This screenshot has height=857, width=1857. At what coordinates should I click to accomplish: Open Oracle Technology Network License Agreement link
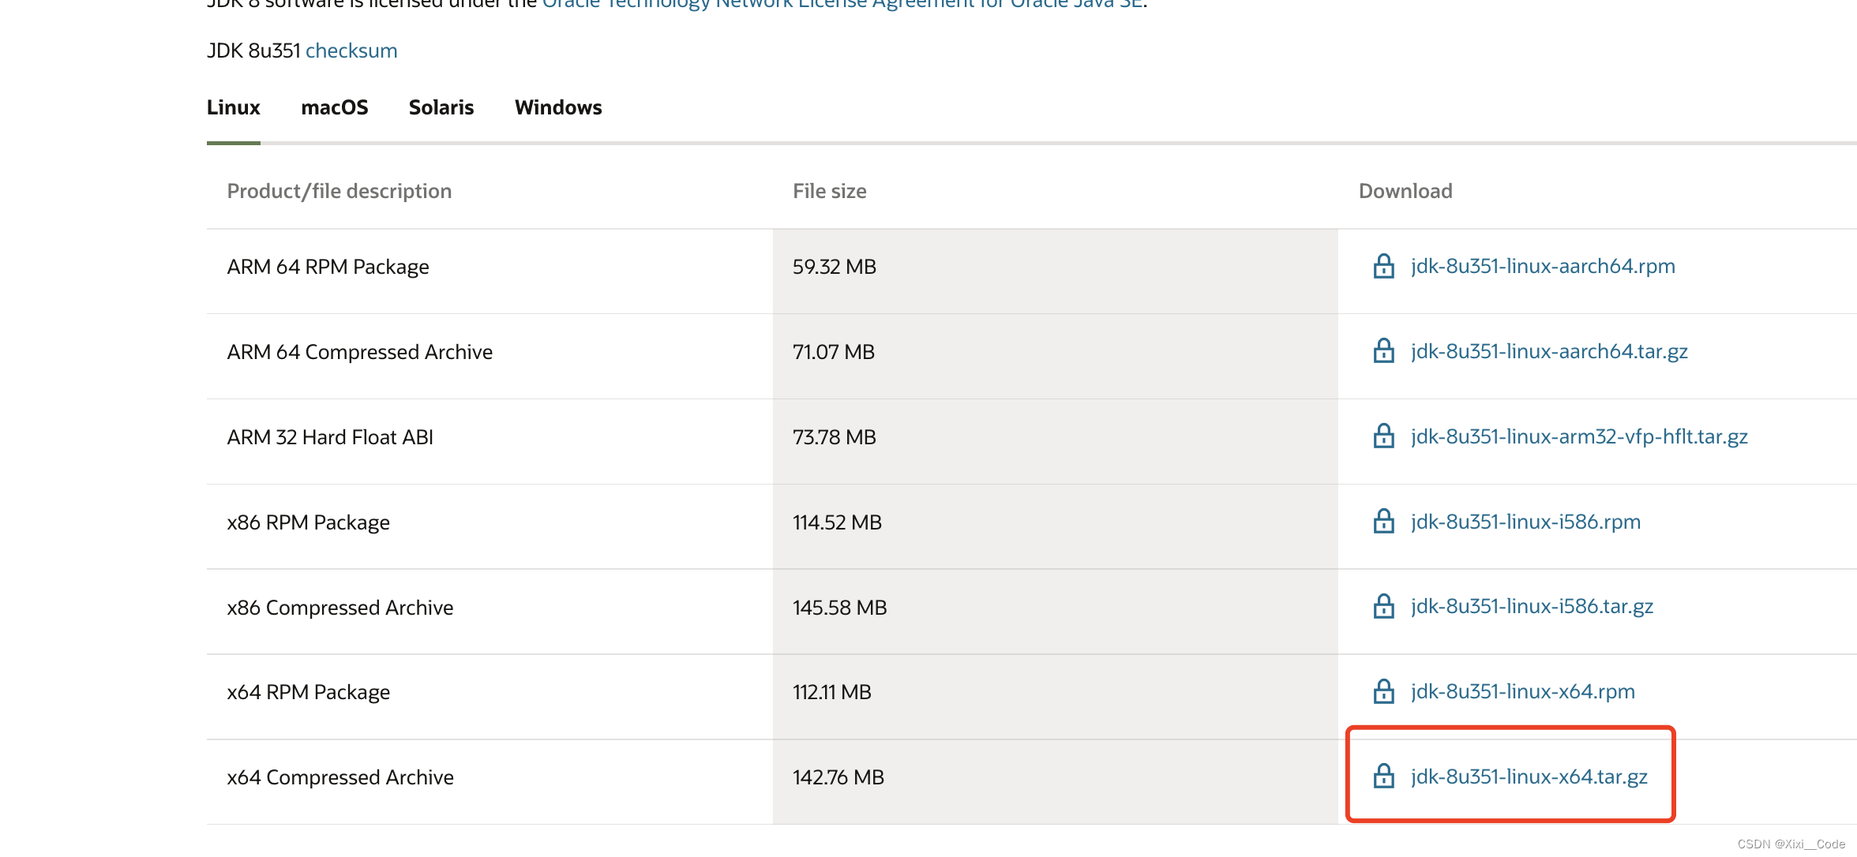[842, 4]
